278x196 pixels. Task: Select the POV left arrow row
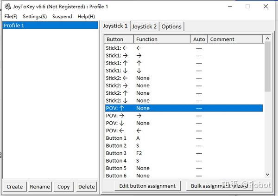184,131
